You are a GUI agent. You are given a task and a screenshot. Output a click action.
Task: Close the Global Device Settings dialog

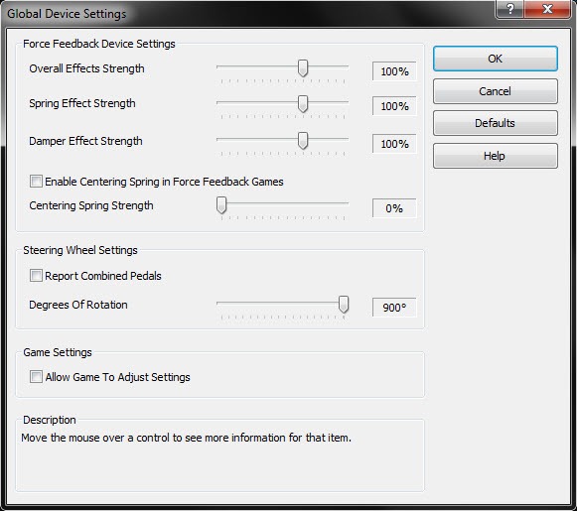[547, 9]
